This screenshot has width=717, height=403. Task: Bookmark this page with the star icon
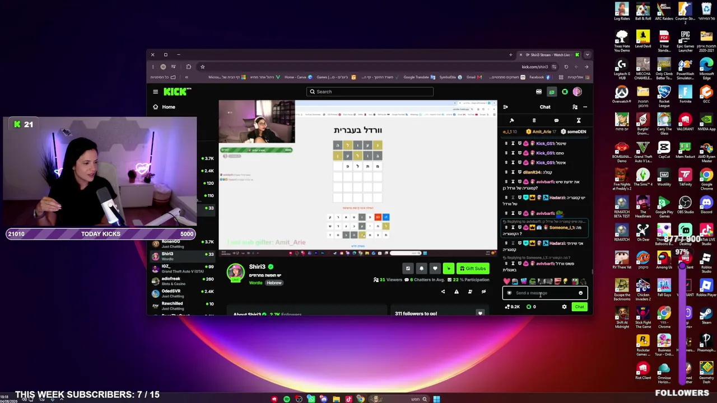pos(202,67)
